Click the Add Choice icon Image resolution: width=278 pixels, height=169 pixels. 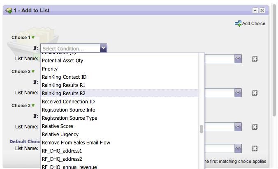(238, 23)
